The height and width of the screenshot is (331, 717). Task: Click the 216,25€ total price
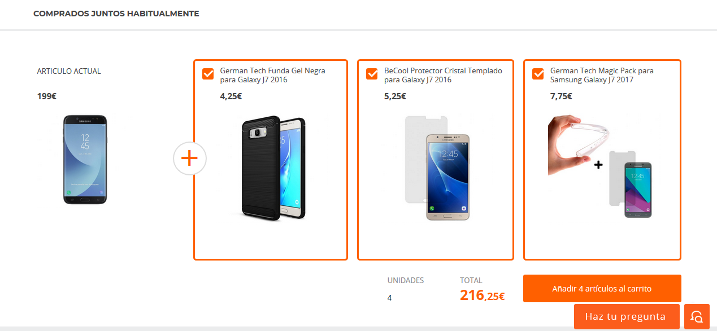pyautogui.click(x=481, y=294)
